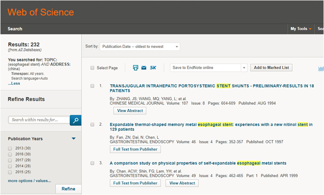Click in the Search within results field

(39, 120)
